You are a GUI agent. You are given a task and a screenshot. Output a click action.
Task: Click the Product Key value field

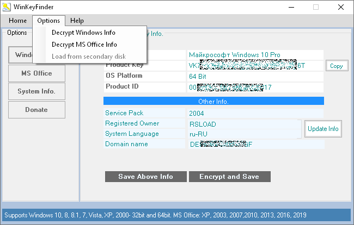255,66
